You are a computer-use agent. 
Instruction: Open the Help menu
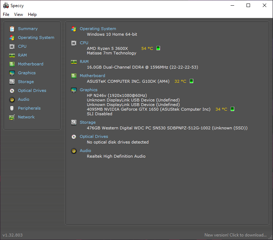(32, 14)
